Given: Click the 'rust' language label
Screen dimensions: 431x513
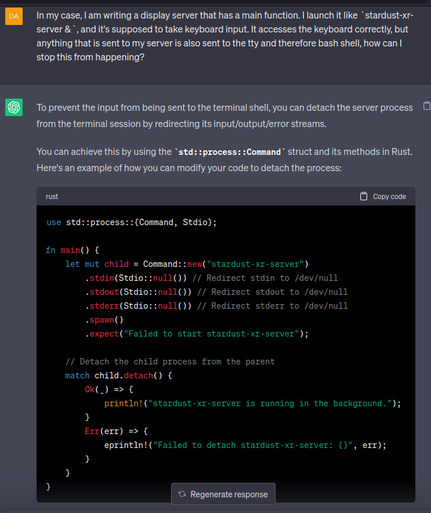Looking at the screenshot, I should pyautogui.click(x=52, y=196).
